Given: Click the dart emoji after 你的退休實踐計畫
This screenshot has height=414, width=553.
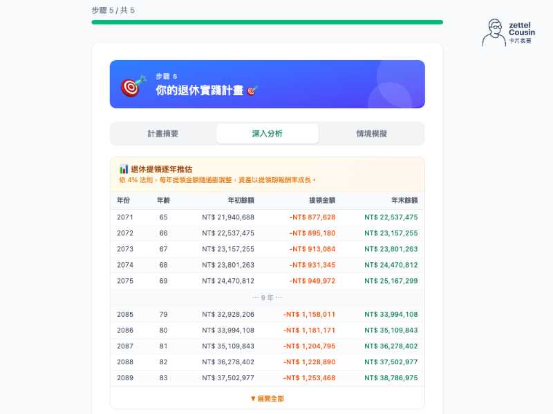Looking at the screenshot, I should 251,90.
